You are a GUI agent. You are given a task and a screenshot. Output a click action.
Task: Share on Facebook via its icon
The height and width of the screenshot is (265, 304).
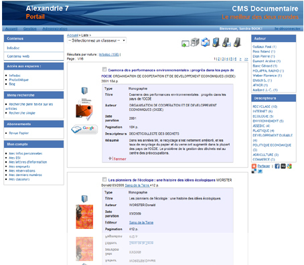coord(277,166)
